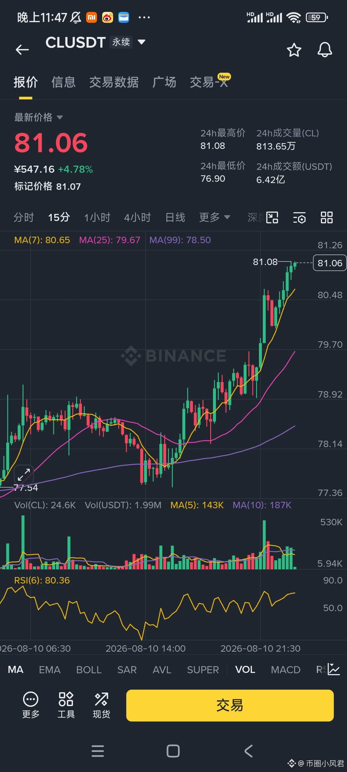Viewport: 347px width, 772px height.
Task: Tap the large 81.06 latest price
Action: (x=51, y=143)
